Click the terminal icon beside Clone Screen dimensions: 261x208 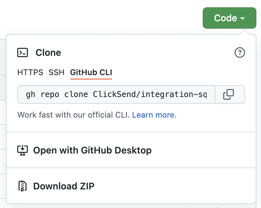[23, 52]
